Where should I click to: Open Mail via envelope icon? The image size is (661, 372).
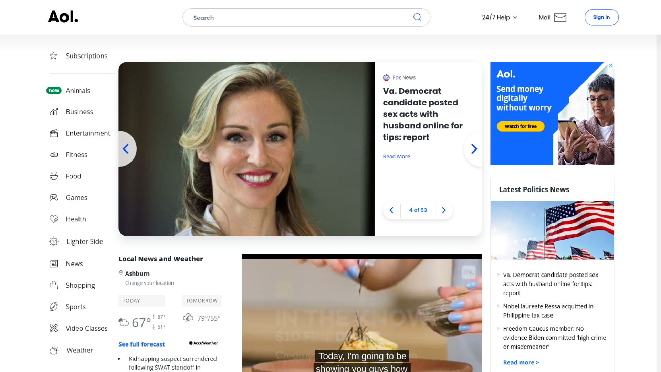(560, 17)
